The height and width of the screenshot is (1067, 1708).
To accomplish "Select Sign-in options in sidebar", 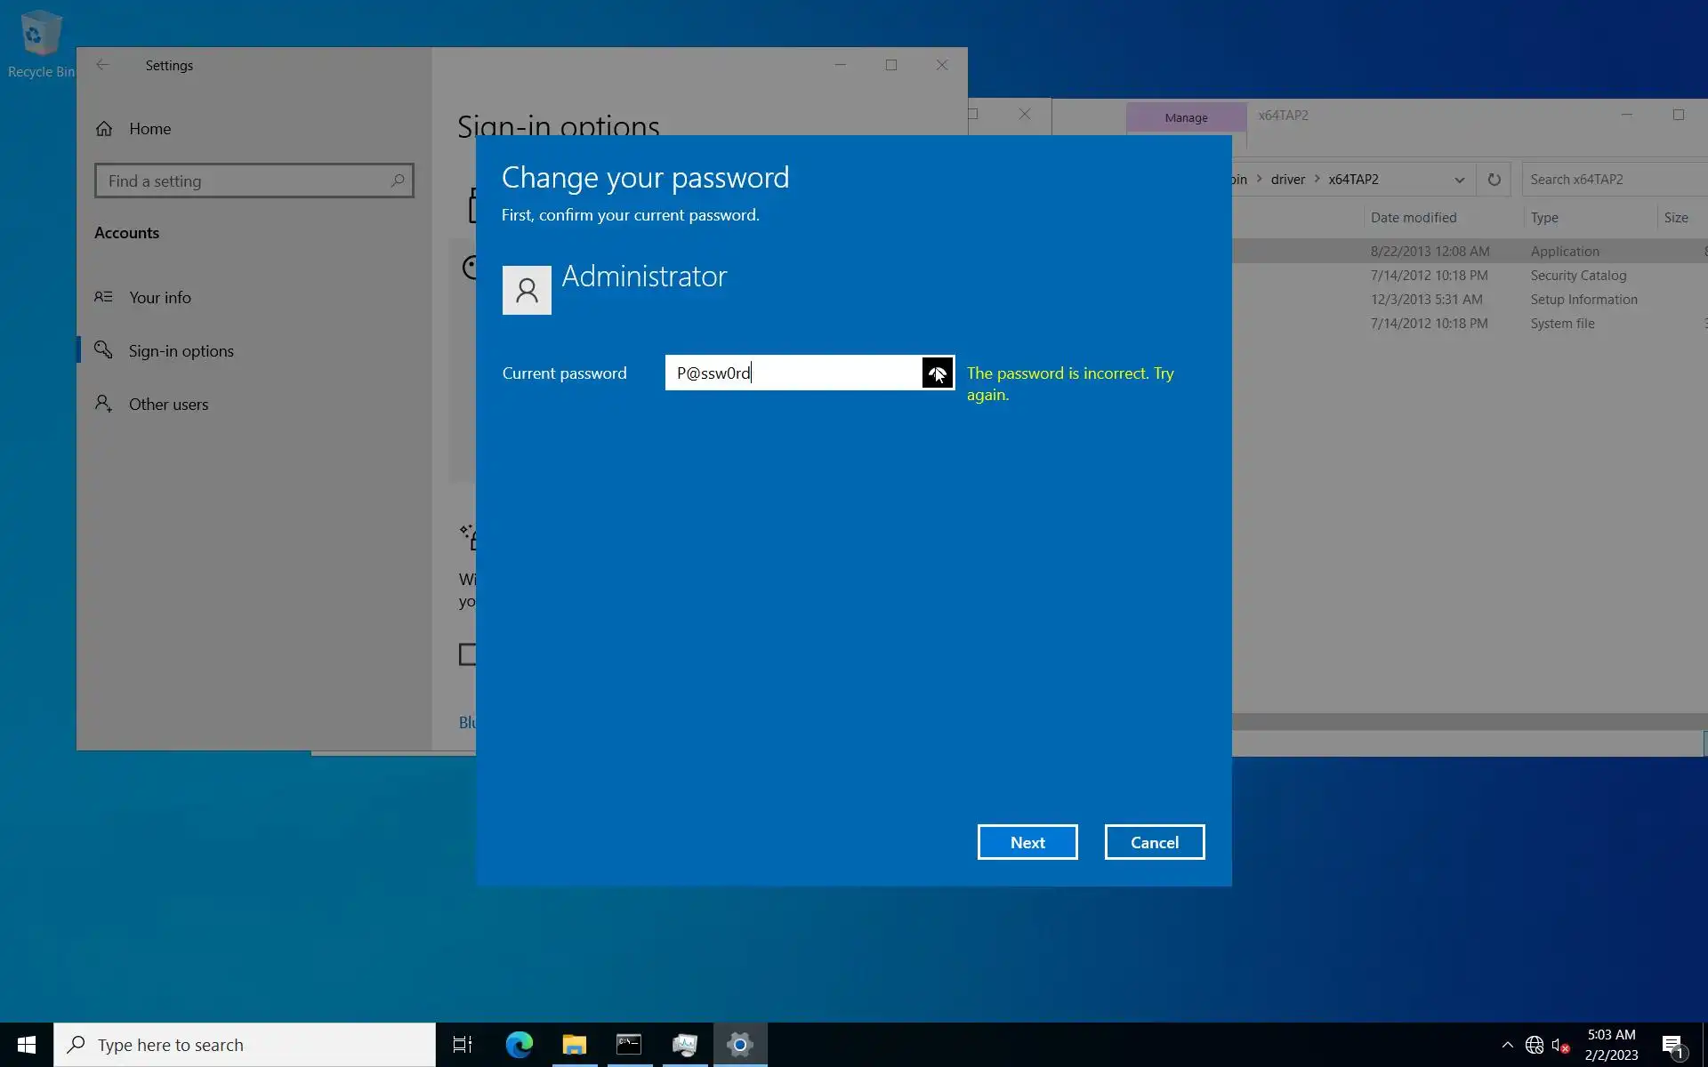I will point(181,351).
